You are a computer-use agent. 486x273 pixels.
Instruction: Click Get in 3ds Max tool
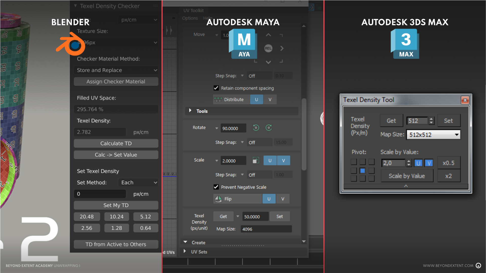point(391,121)
